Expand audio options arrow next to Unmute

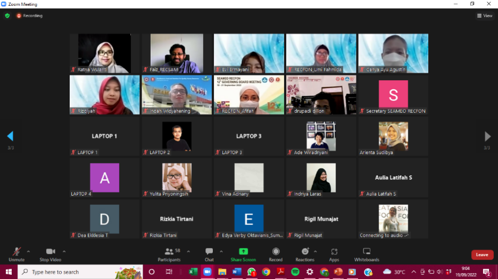pos(28,251)
